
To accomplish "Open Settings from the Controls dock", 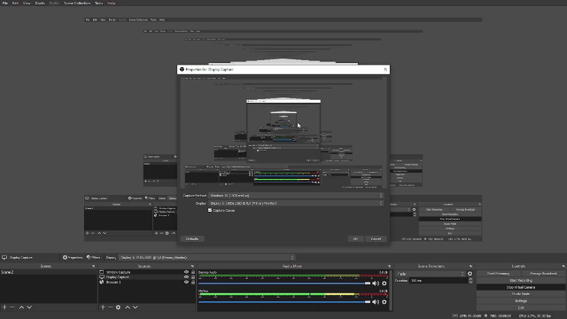I will (x=521, y=301).
